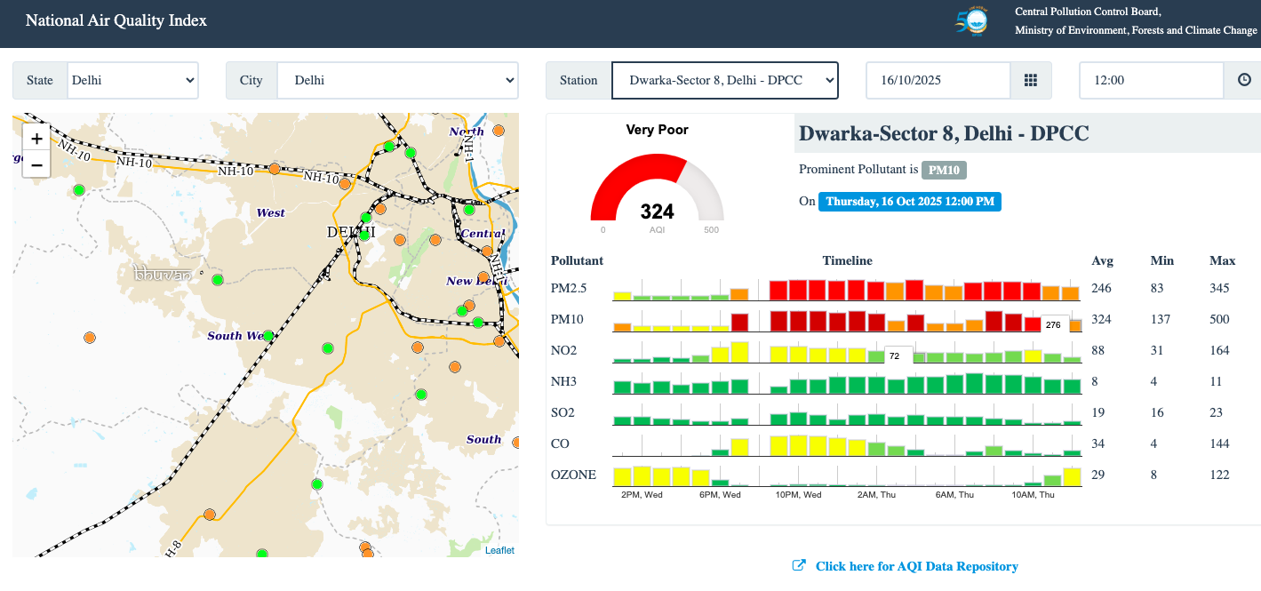
Task: Click the last yellow OZONE timeline bar
Action: pyautogui.click(x=1072, y=476)
